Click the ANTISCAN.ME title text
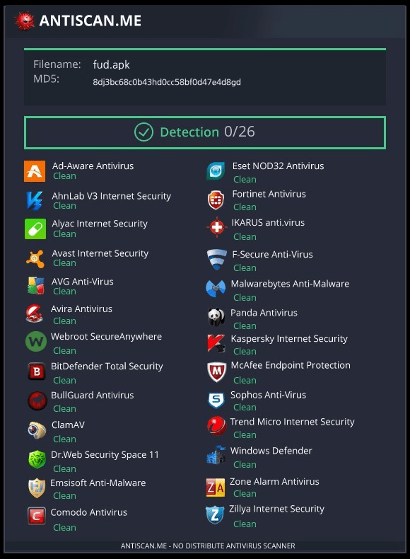This screenshot has width=410, height=559. 90,21
